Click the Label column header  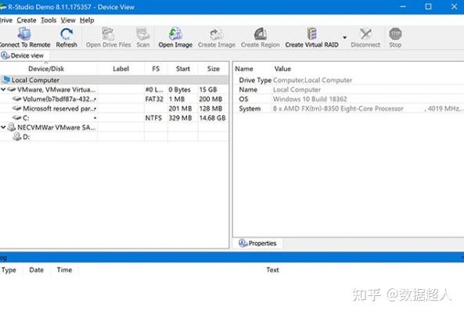121,69
